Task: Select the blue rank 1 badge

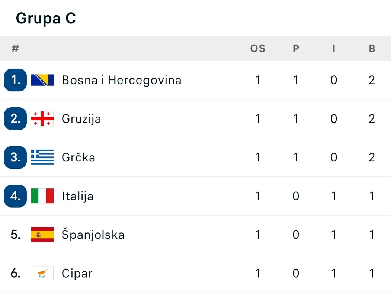Action: [x=16, y=80]
